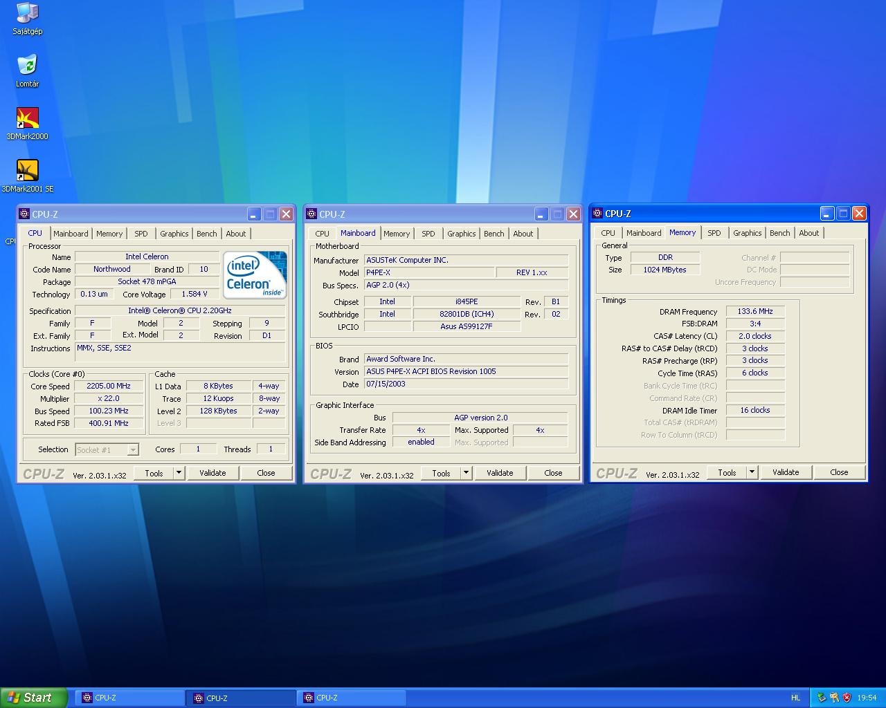Select Bench tab in Memory window
The width and height of the screenshot is (886, 708).
(780, 233)
